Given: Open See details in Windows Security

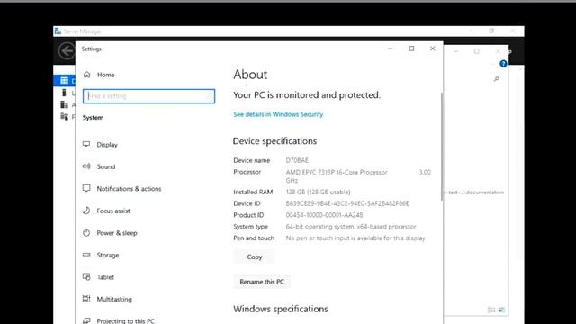Looking at the screenshot, I should (278, 114).
